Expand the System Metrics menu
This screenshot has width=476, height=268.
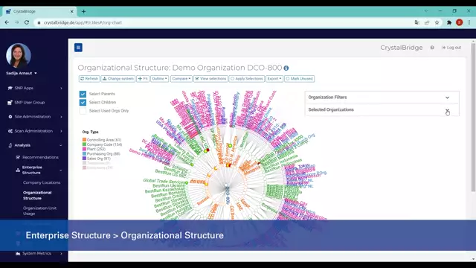(x=39, y=253)
